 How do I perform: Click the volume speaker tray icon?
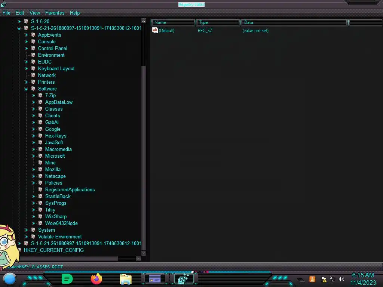click(341, 279)
